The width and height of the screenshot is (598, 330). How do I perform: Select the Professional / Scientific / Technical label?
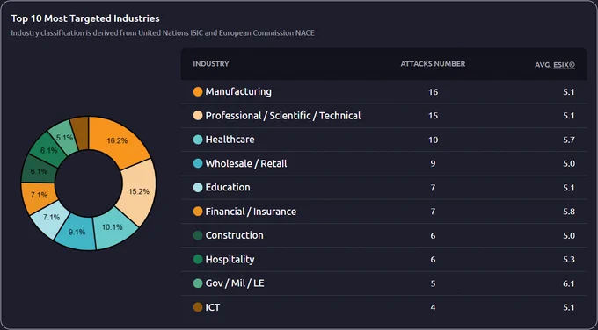click(283, 116)
